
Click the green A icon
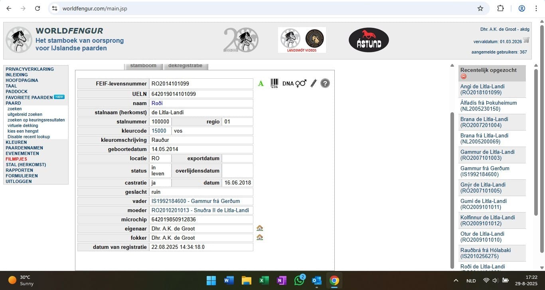[x=261, y=83]
